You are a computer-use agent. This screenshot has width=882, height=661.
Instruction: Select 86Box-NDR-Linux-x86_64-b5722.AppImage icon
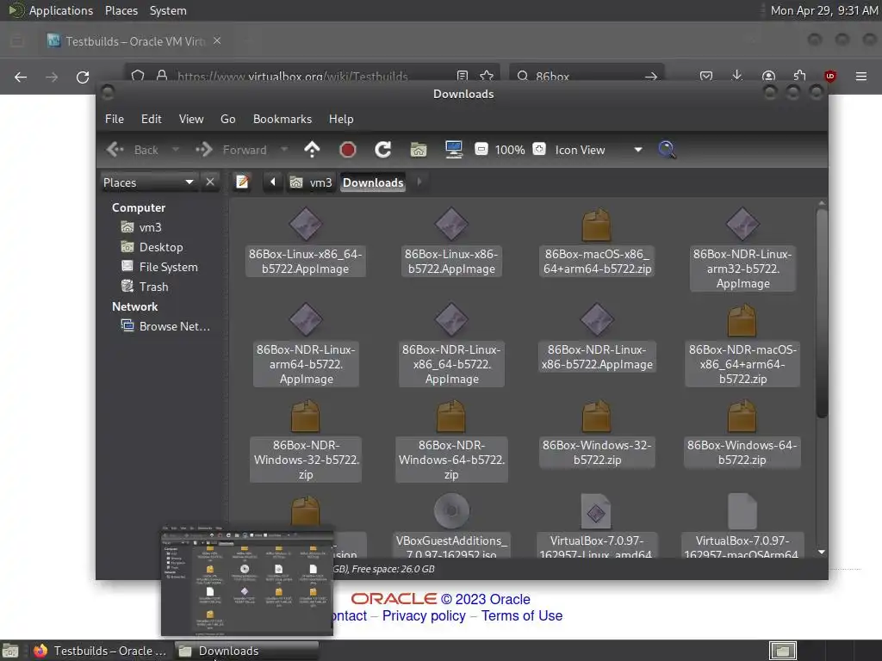[x=451, y=319]
